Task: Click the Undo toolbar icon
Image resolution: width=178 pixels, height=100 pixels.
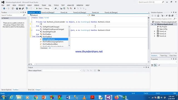Action: coord(27,9)
